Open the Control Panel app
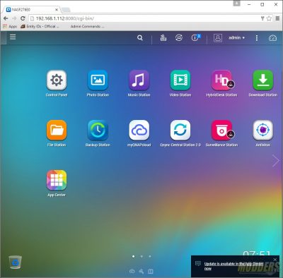This screenshot has width=283, height=278. click(x=57, y=80)
